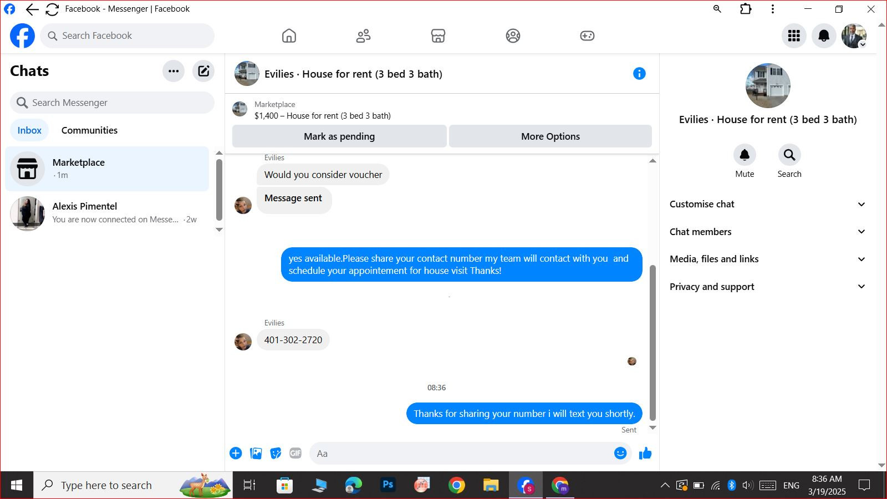Switch to the Communities tab
887x499 pixels.
(x=89, y=130)
